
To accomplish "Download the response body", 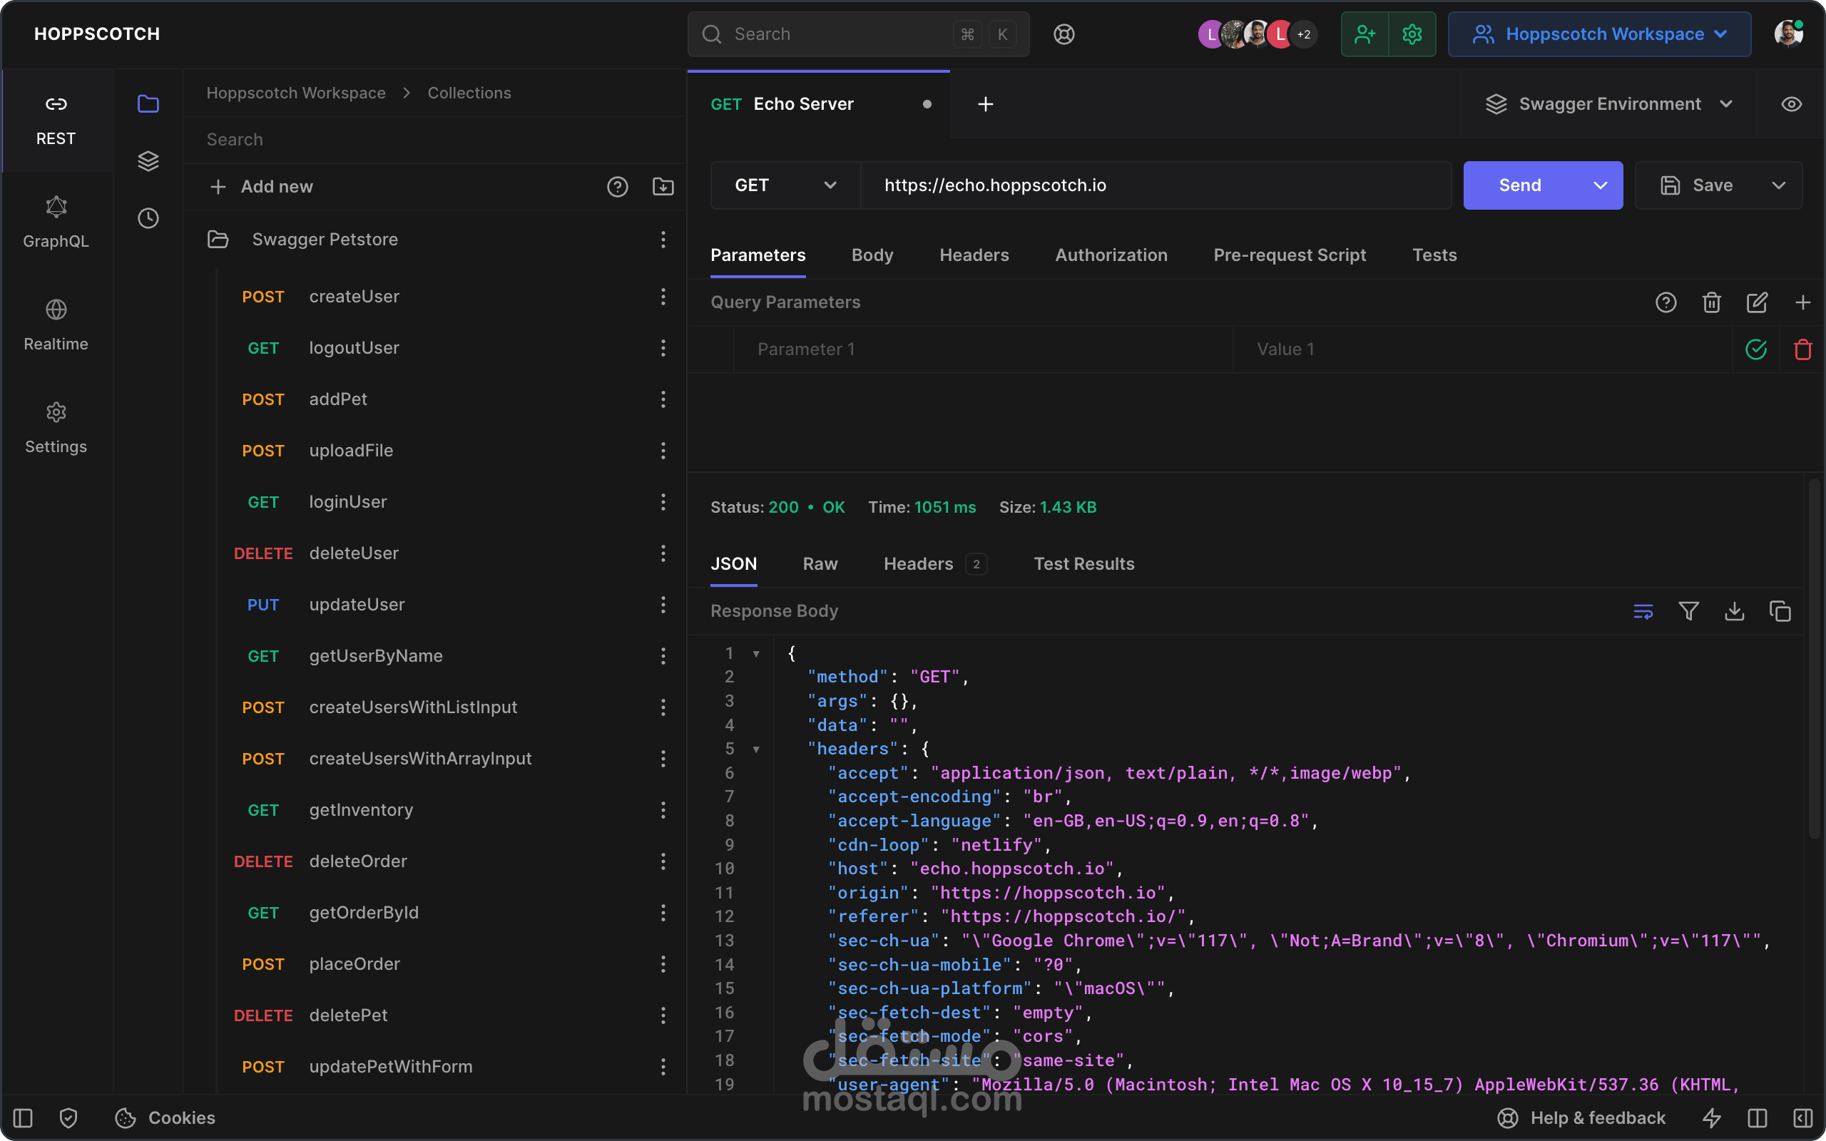I will (1735, 611).
